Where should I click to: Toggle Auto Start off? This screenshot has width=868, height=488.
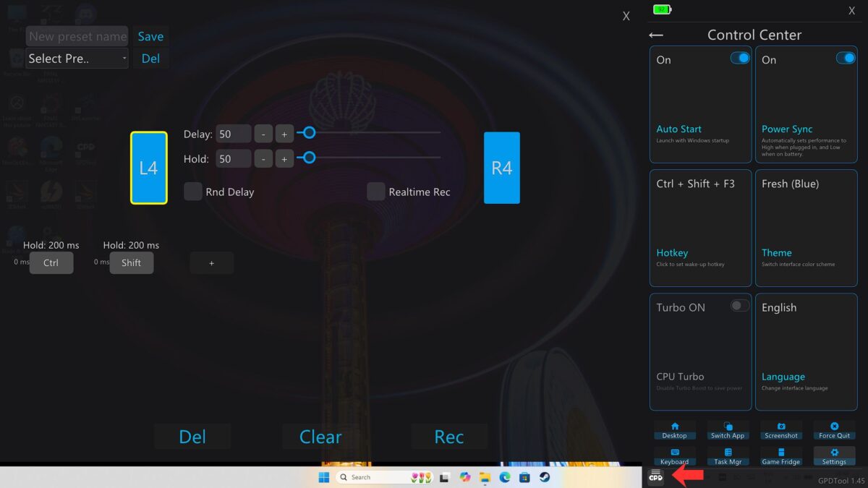coord(739,58)
